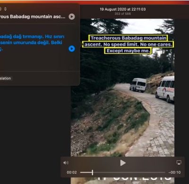Click the translation button at popup bottom
This screenshot has height=184, width=189.
click(x=6, y=78)
